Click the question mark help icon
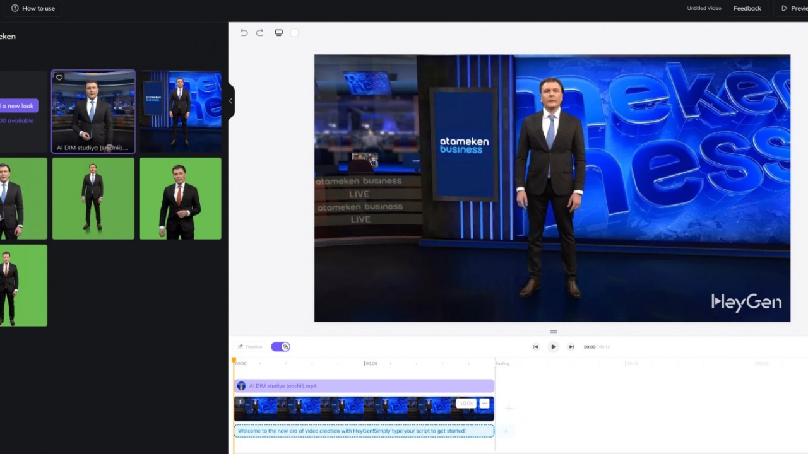 coord(15,8)
